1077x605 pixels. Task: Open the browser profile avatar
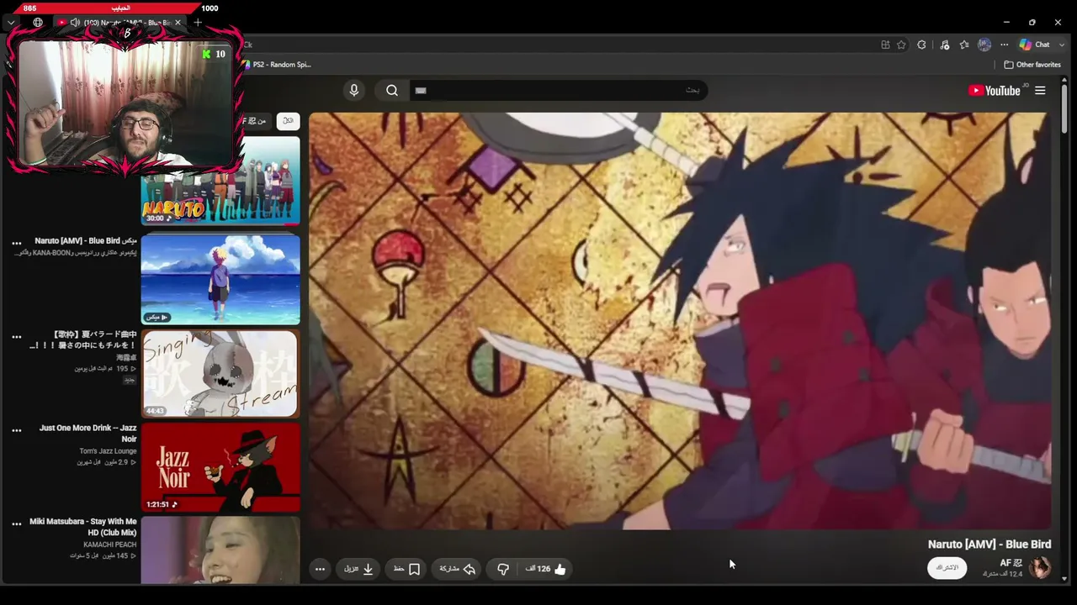(984, 45)
